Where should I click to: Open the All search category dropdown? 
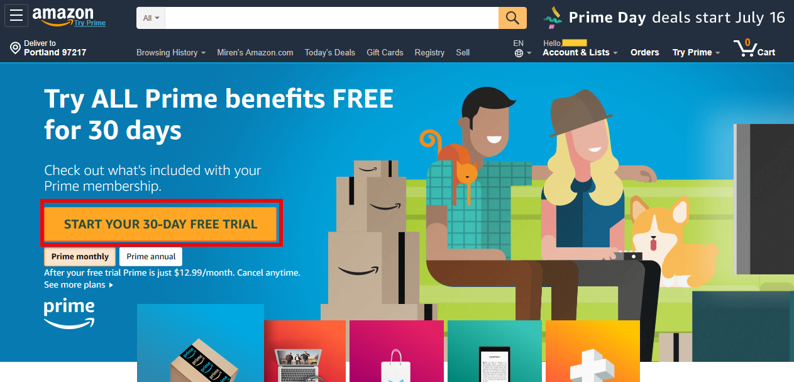[x=151, y=18]
